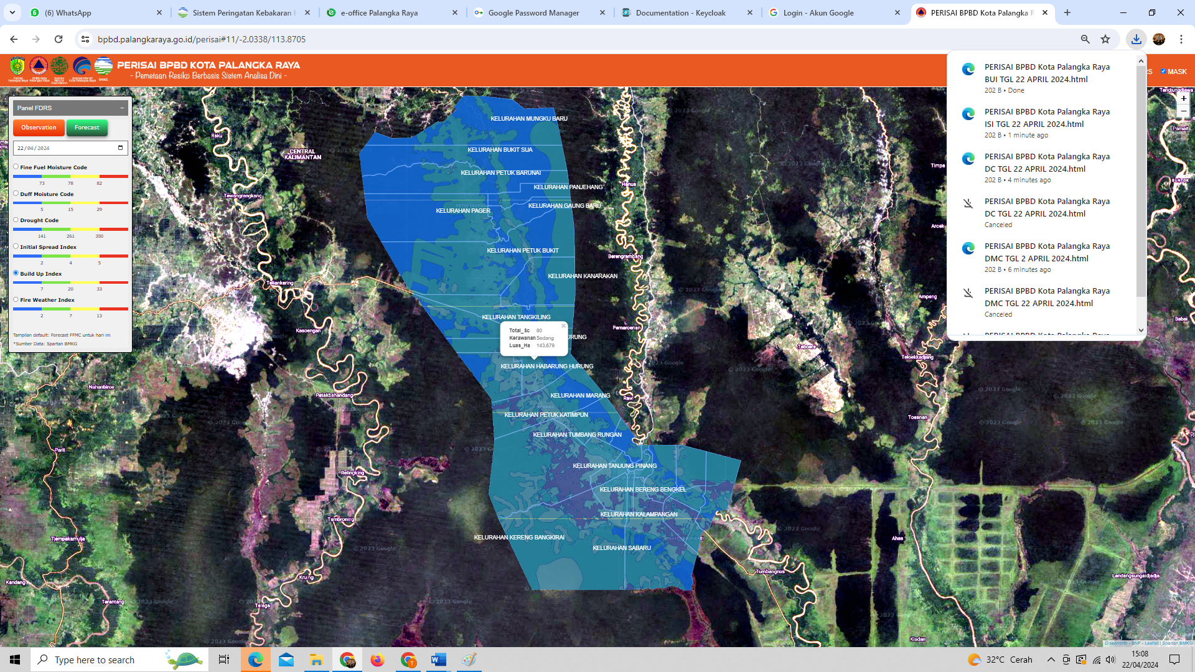The image size is (1195, 672).
Task: Collapse the Panel FDRS with minus
Action: (x=122, y=108)
